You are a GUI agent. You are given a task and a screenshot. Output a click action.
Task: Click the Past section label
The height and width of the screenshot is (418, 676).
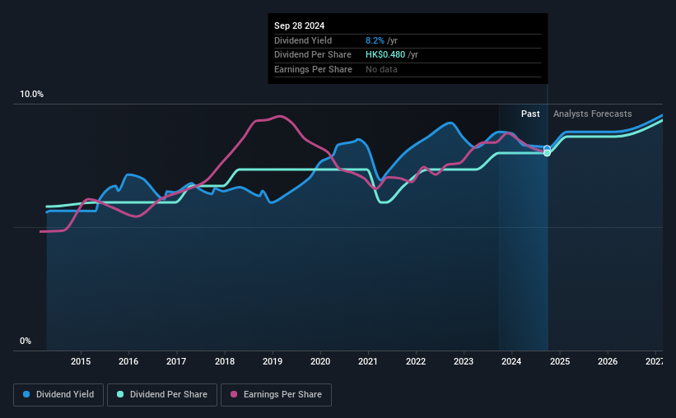coord(530,114)
